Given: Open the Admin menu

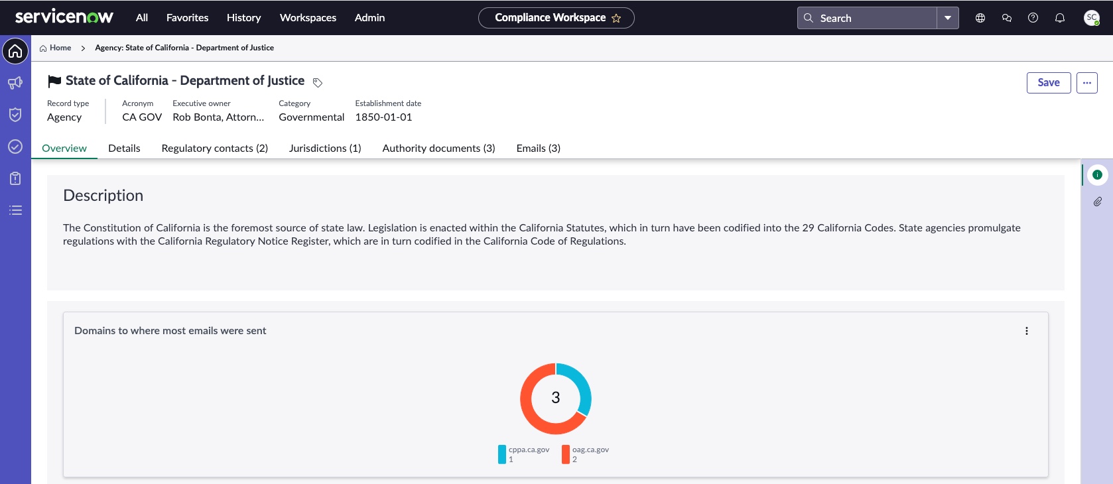Looking at the screenshot, I should 369,18.
